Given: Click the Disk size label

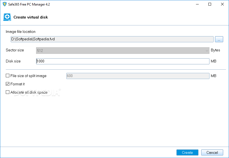Looking at the screenshot, I should [13, 61].
